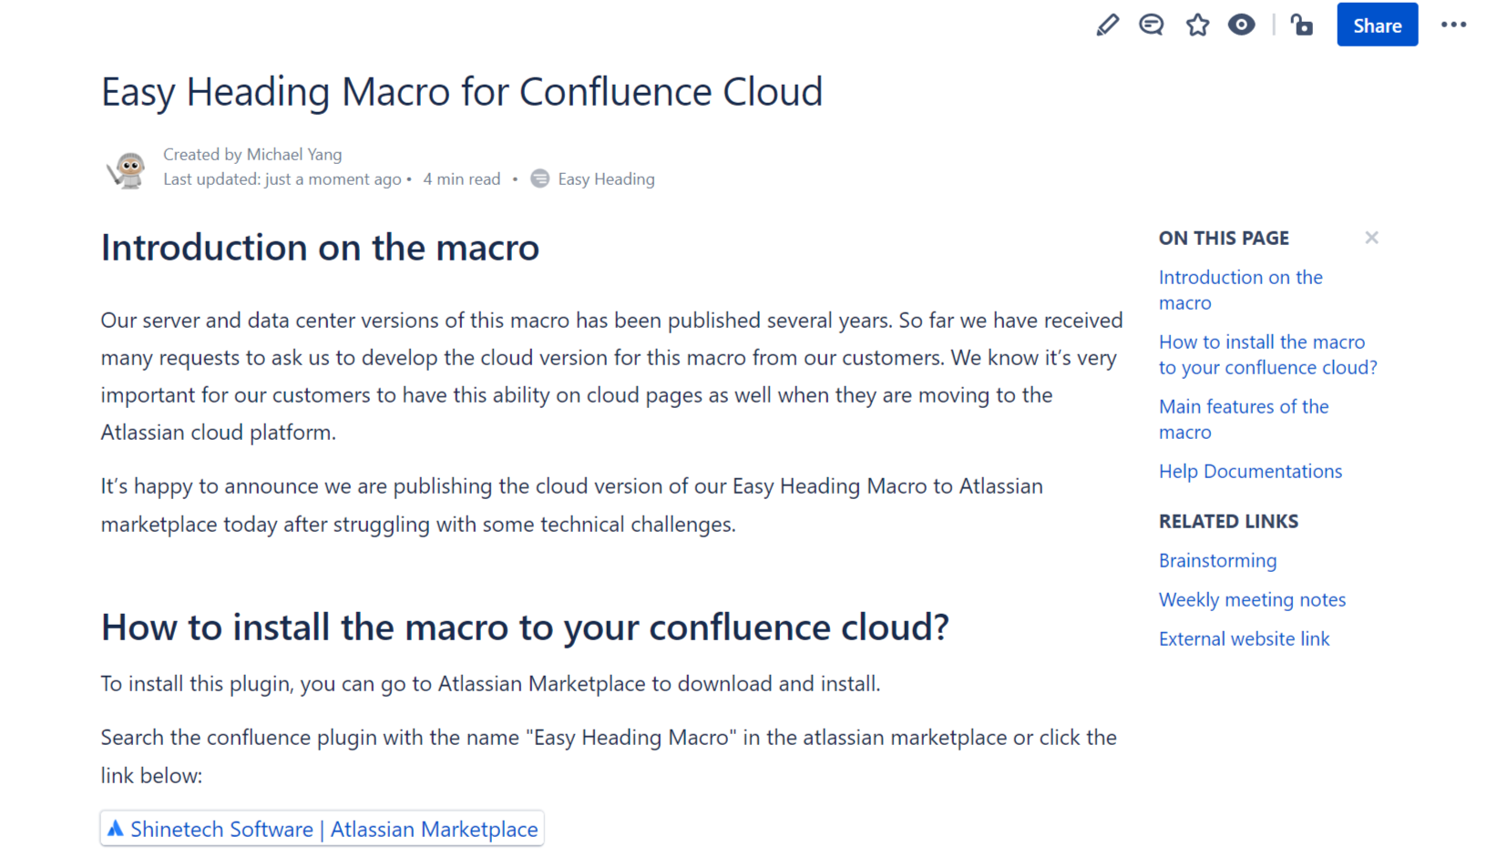
Task: Open the page editor with the pencil icon
Action: [x=1107, y=25]
